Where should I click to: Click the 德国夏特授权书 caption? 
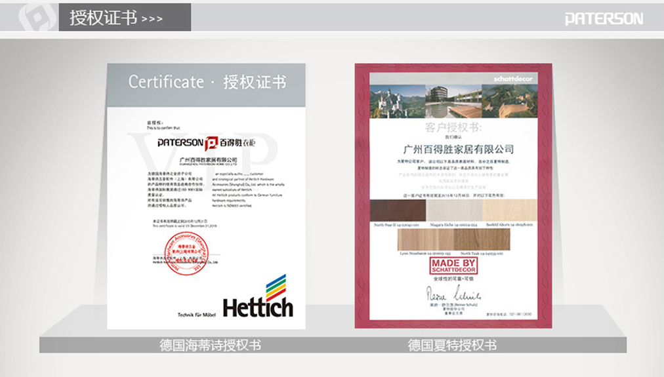(x=452, y=346)
